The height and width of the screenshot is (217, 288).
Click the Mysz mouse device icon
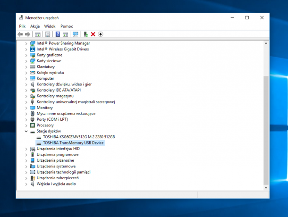[33, 114]
